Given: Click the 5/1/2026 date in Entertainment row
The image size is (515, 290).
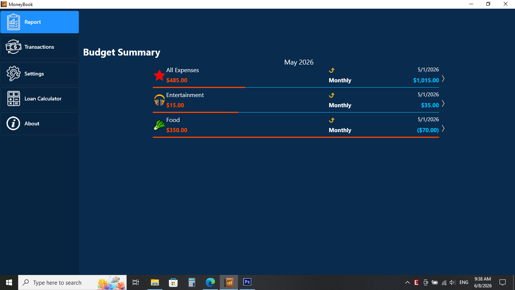Looking at the screenshot, I should pos(428,95).
